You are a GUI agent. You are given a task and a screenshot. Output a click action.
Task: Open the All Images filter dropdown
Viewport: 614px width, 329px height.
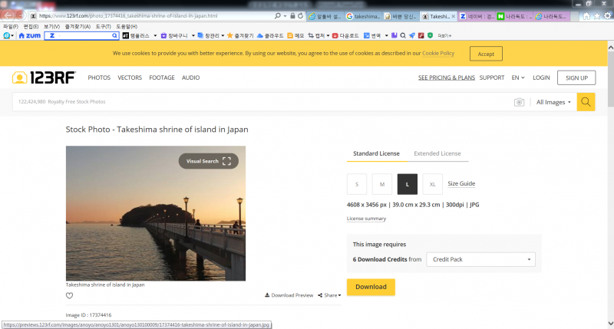point(553,102)
